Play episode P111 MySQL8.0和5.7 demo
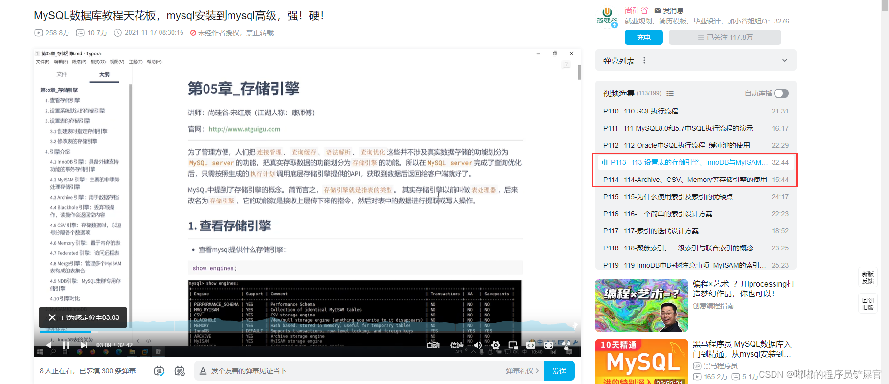889x384 pixels. pyautogui.click(x=696, y=128)
